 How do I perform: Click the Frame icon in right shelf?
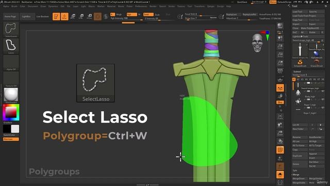[280, 117]
